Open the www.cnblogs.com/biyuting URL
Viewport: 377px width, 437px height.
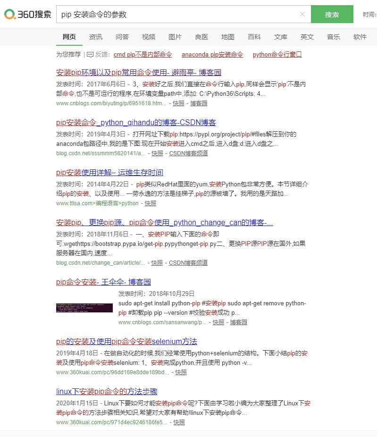pyautogui.click(x=111, y=103)
